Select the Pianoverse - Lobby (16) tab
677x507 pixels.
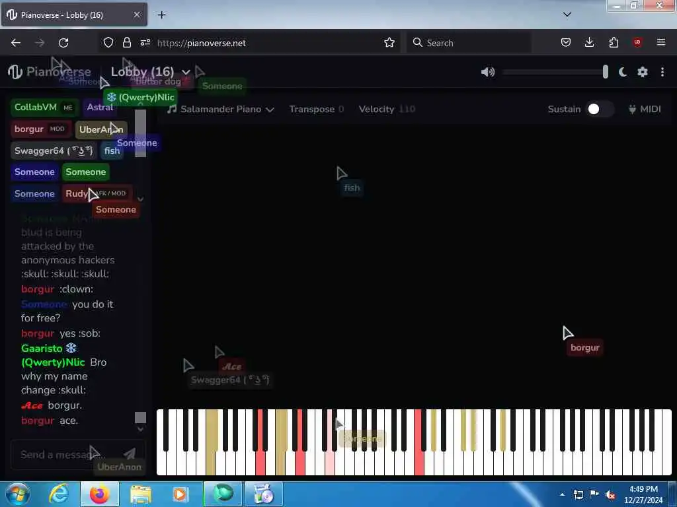coord(74,15)
